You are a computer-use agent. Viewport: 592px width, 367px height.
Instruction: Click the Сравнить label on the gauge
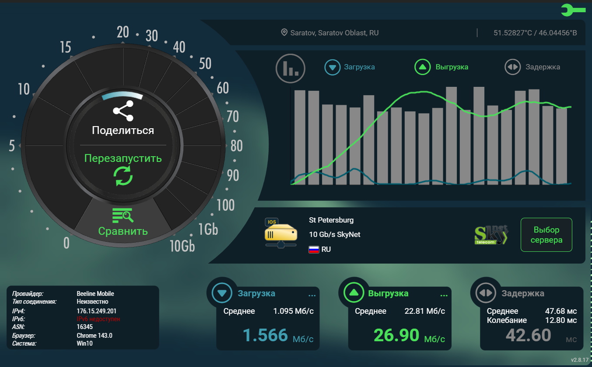123,231
